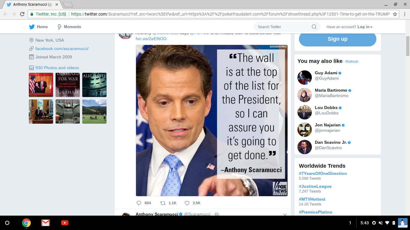
Task: Open the #JusticeLeague trend link
Action: (x=315, y=186)
